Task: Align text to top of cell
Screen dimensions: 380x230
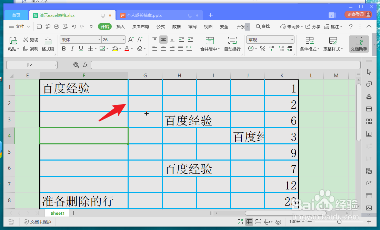Action: pos(154,40)
